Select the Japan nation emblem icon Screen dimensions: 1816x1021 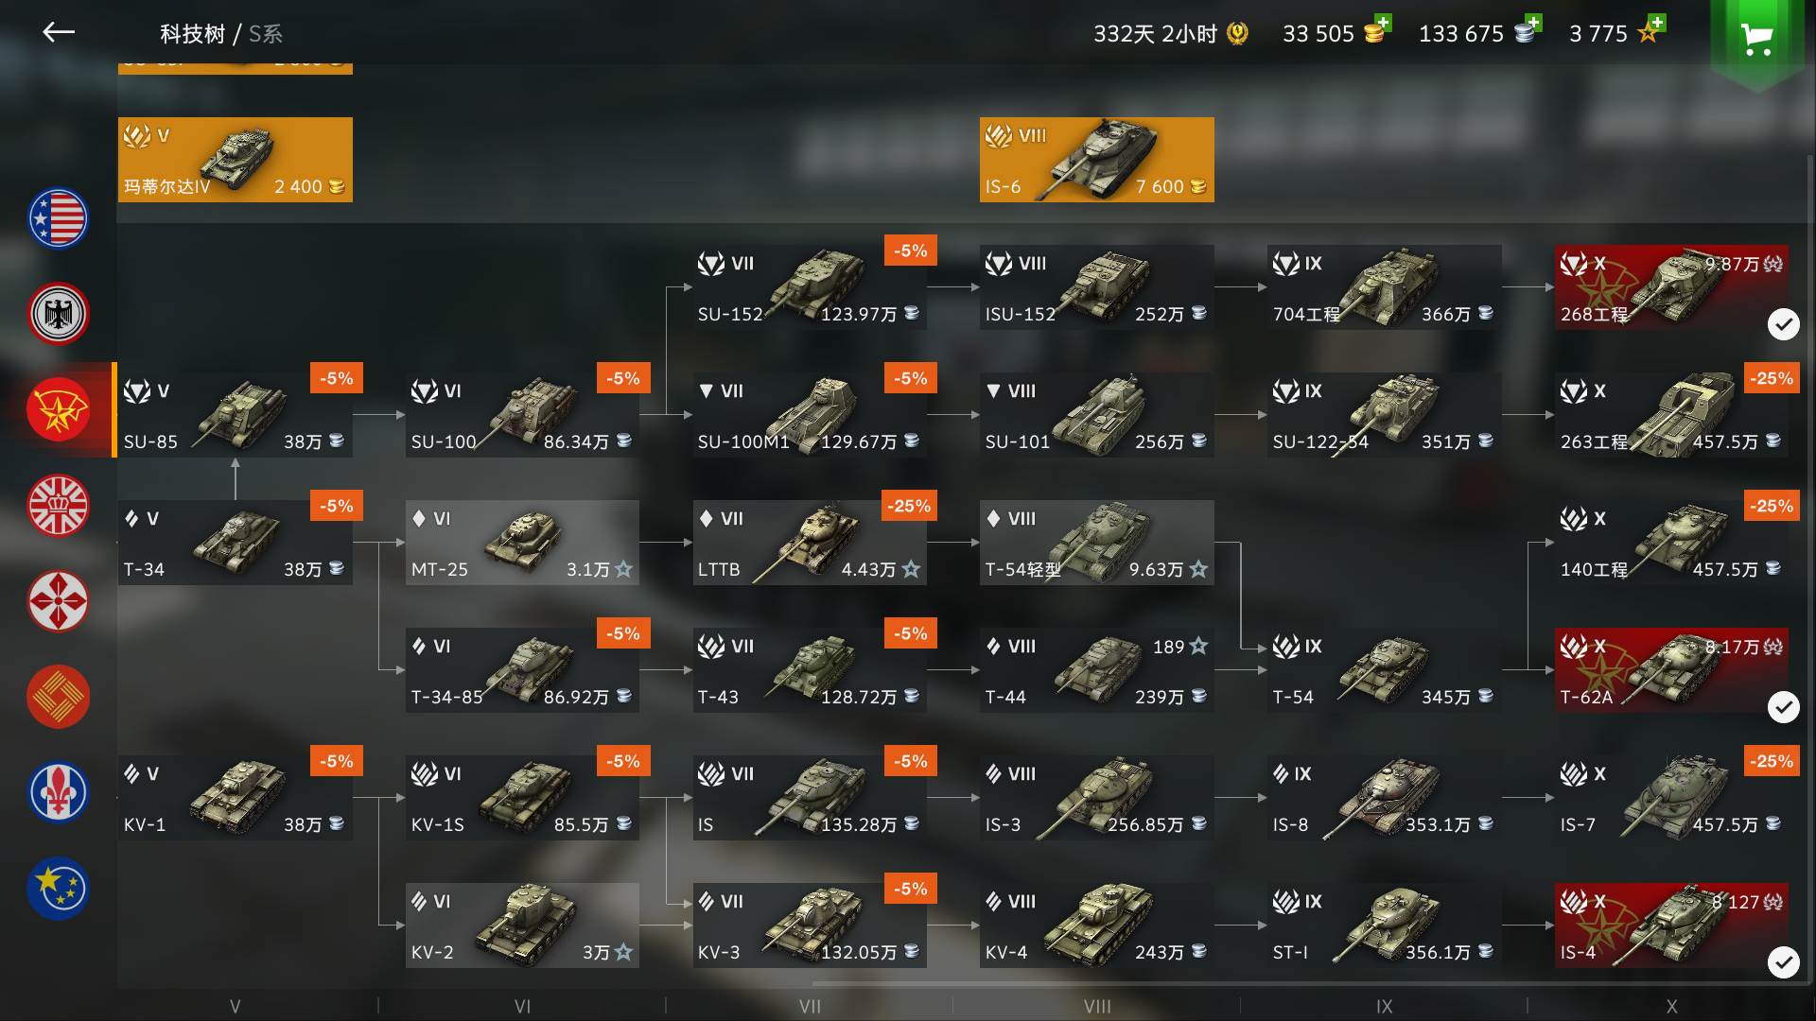pyautogui.click(x=59, y=601)
